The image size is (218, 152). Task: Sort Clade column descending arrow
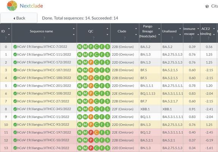click(136, 34)
